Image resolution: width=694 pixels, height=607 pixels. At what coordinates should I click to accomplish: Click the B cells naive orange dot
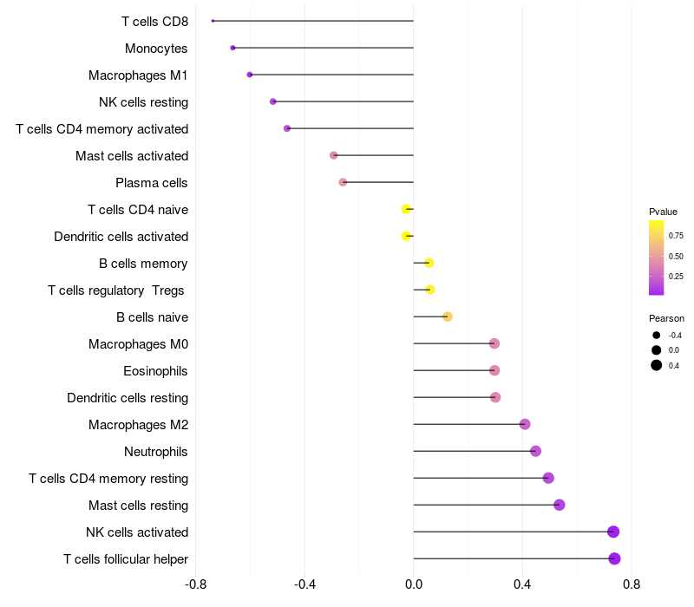(x=448, y=317)
